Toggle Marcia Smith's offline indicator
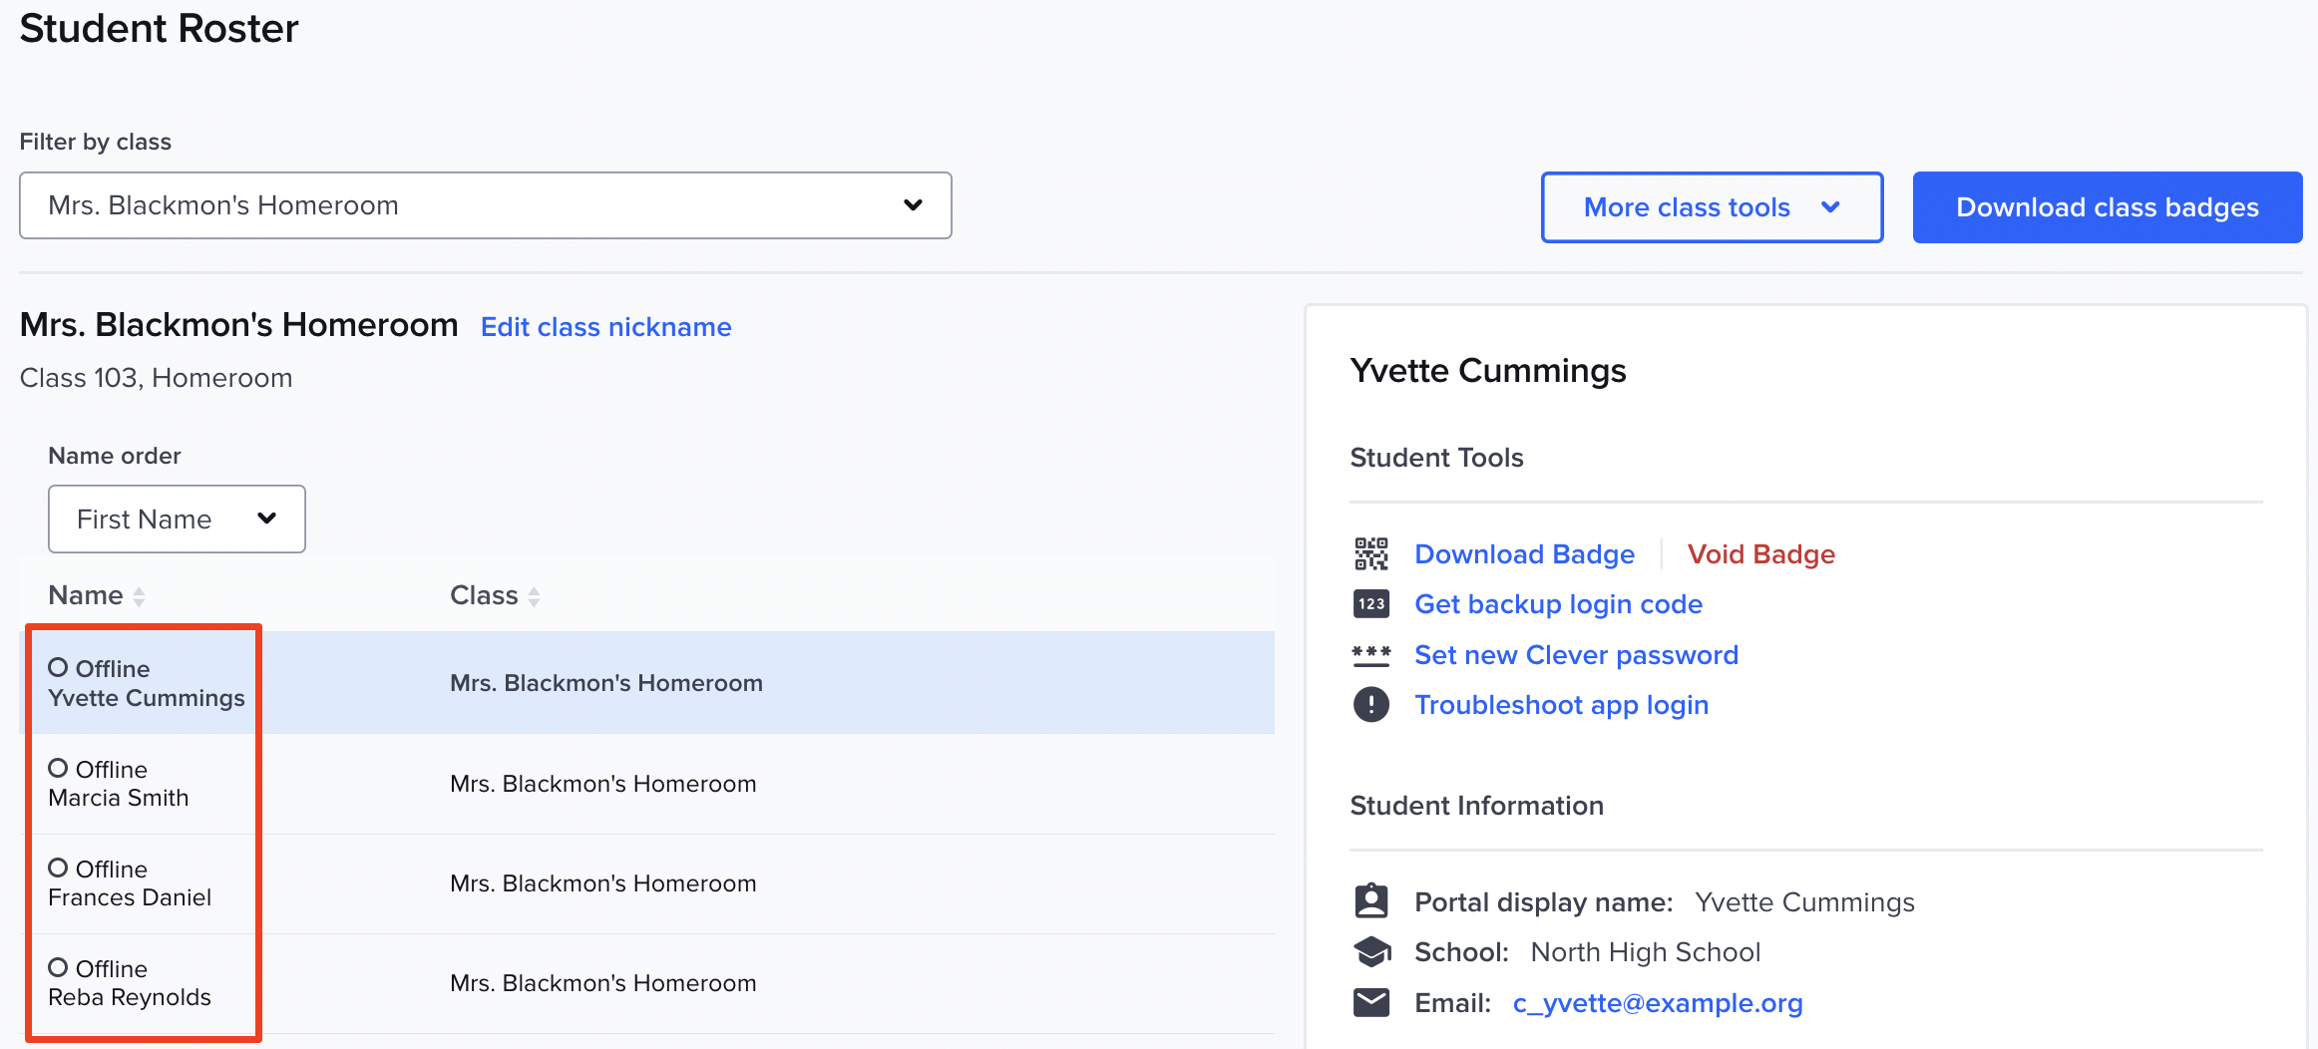This screenshot has height=1049, width=2318. pyautogui.click(x=59, y=768)
